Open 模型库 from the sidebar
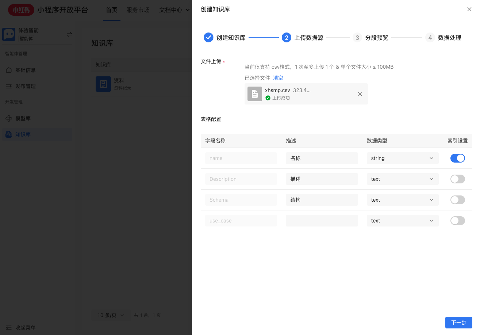This screenshot has width=480, height=335. tap(23, 118)
